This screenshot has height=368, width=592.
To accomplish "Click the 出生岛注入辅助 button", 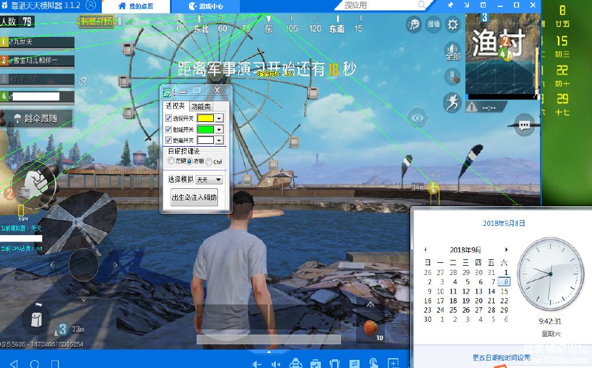I will coord(194,197).
